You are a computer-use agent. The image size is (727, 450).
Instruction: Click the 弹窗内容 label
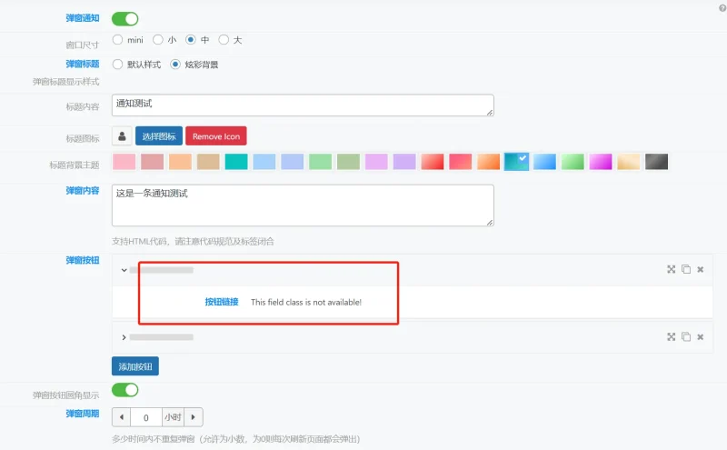[83, 191]
